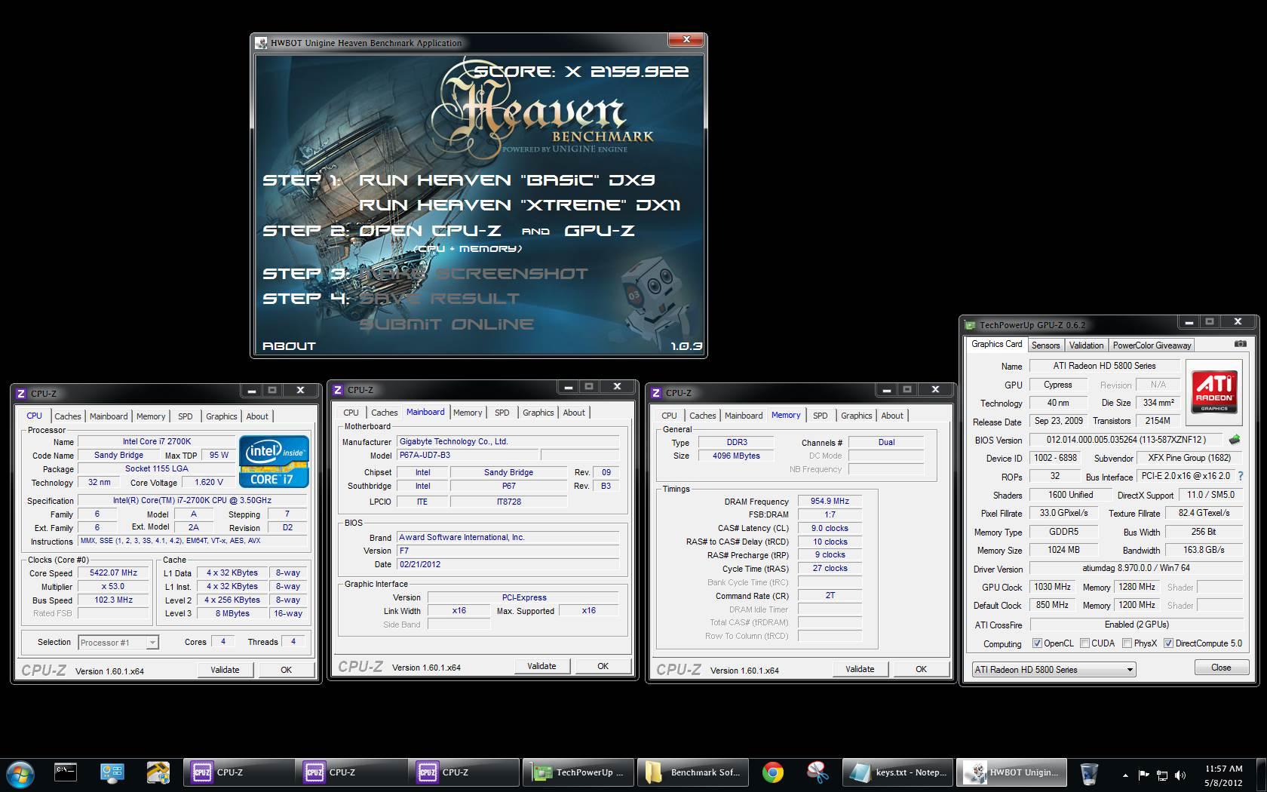Toggle the DirectCompute 5.0 checkbox
The height and width of the screenshot is (792, 1267).
[x=1168, y=643]
